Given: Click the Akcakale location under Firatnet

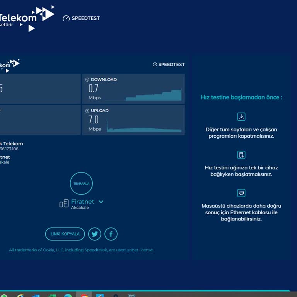Looking at the screenshot, I should pos(80,208).
